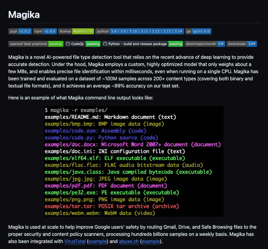268x249 pixels.
Task: Open the npm v1.0.0 badge
Action: (x=45, y=31)
